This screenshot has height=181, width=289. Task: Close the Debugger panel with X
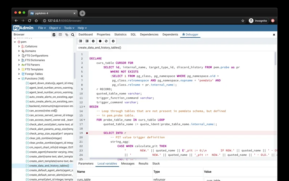(x=274, y=35)
